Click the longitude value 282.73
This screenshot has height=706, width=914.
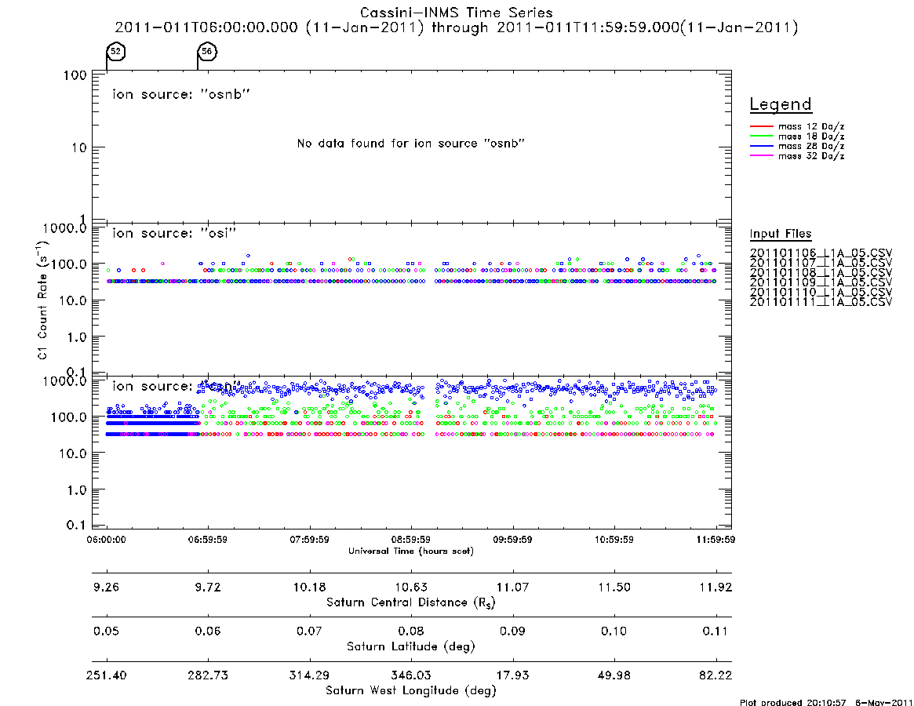pos(208,675)
